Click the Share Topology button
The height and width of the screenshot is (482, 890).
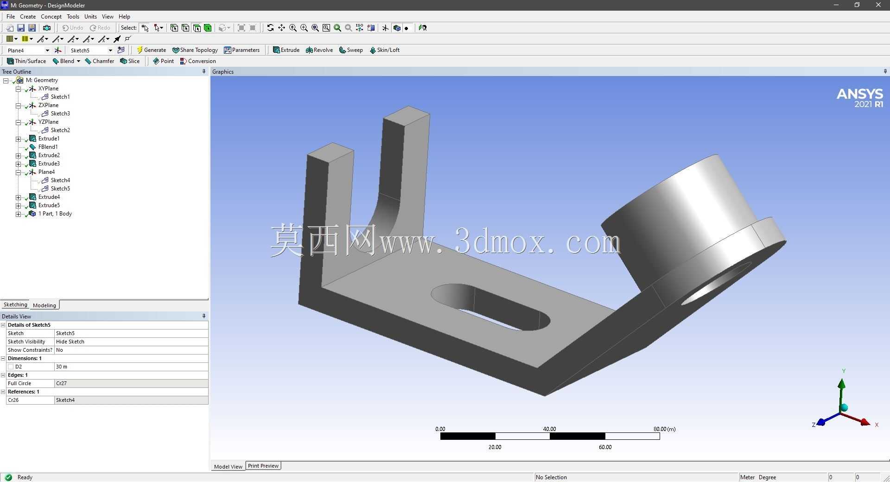195,50
